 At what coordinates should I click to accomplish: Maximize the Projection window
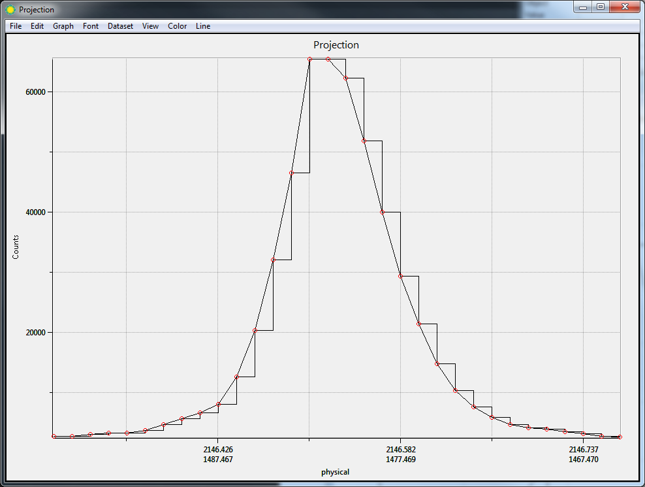[x=600, y=7]
